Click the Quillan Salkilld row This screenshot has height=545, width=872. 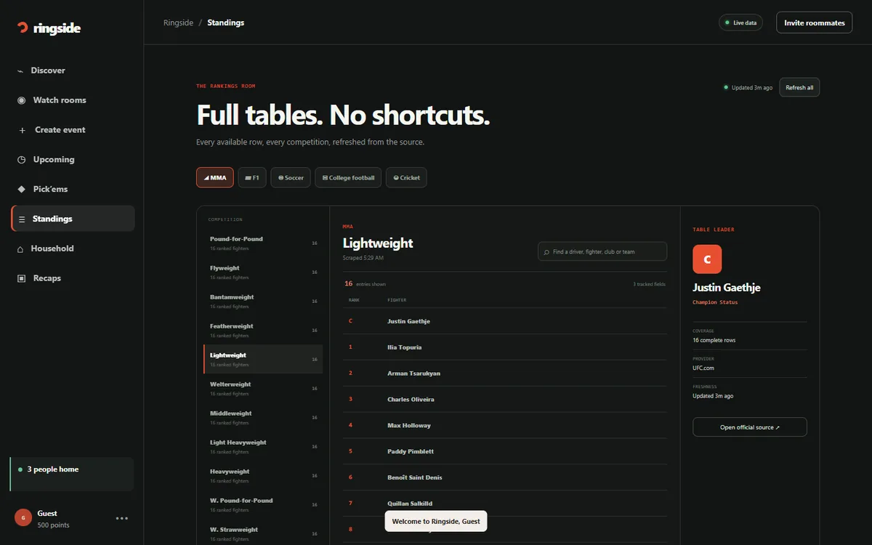[x=505, y=504]
